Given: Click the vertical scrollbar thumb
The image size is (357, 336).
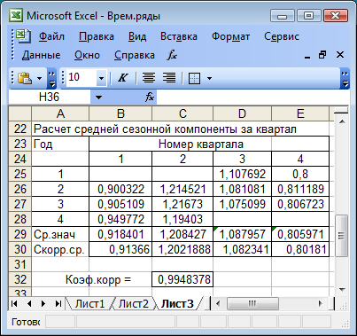Looking at the screenshot, I should 342,235.
